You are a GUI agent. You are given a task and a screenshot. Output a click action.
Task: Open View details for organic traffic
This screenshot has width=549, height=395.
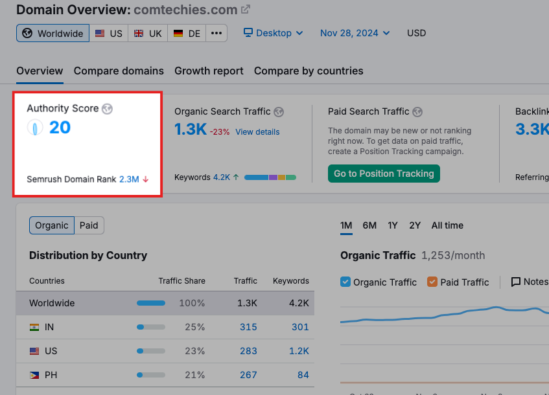pos(257,131)
